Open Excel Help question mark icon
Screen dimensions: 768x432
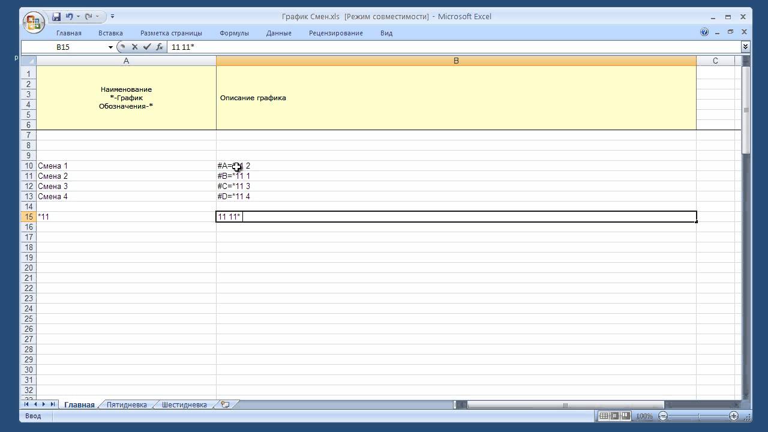point(704,32)
